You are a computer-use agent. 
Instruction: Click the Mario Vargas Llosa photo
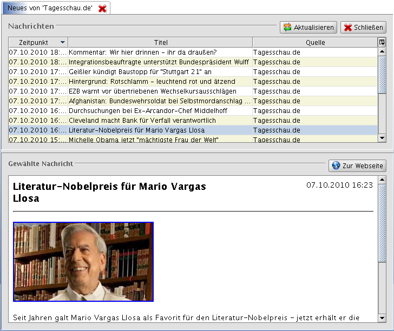(83, 261)
